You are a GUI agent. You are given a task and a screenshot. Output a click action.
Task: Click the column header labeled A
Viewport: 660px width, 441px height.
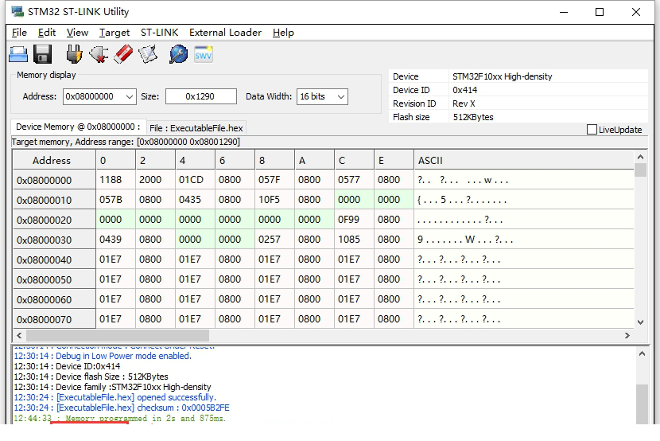tap(314, 160)
